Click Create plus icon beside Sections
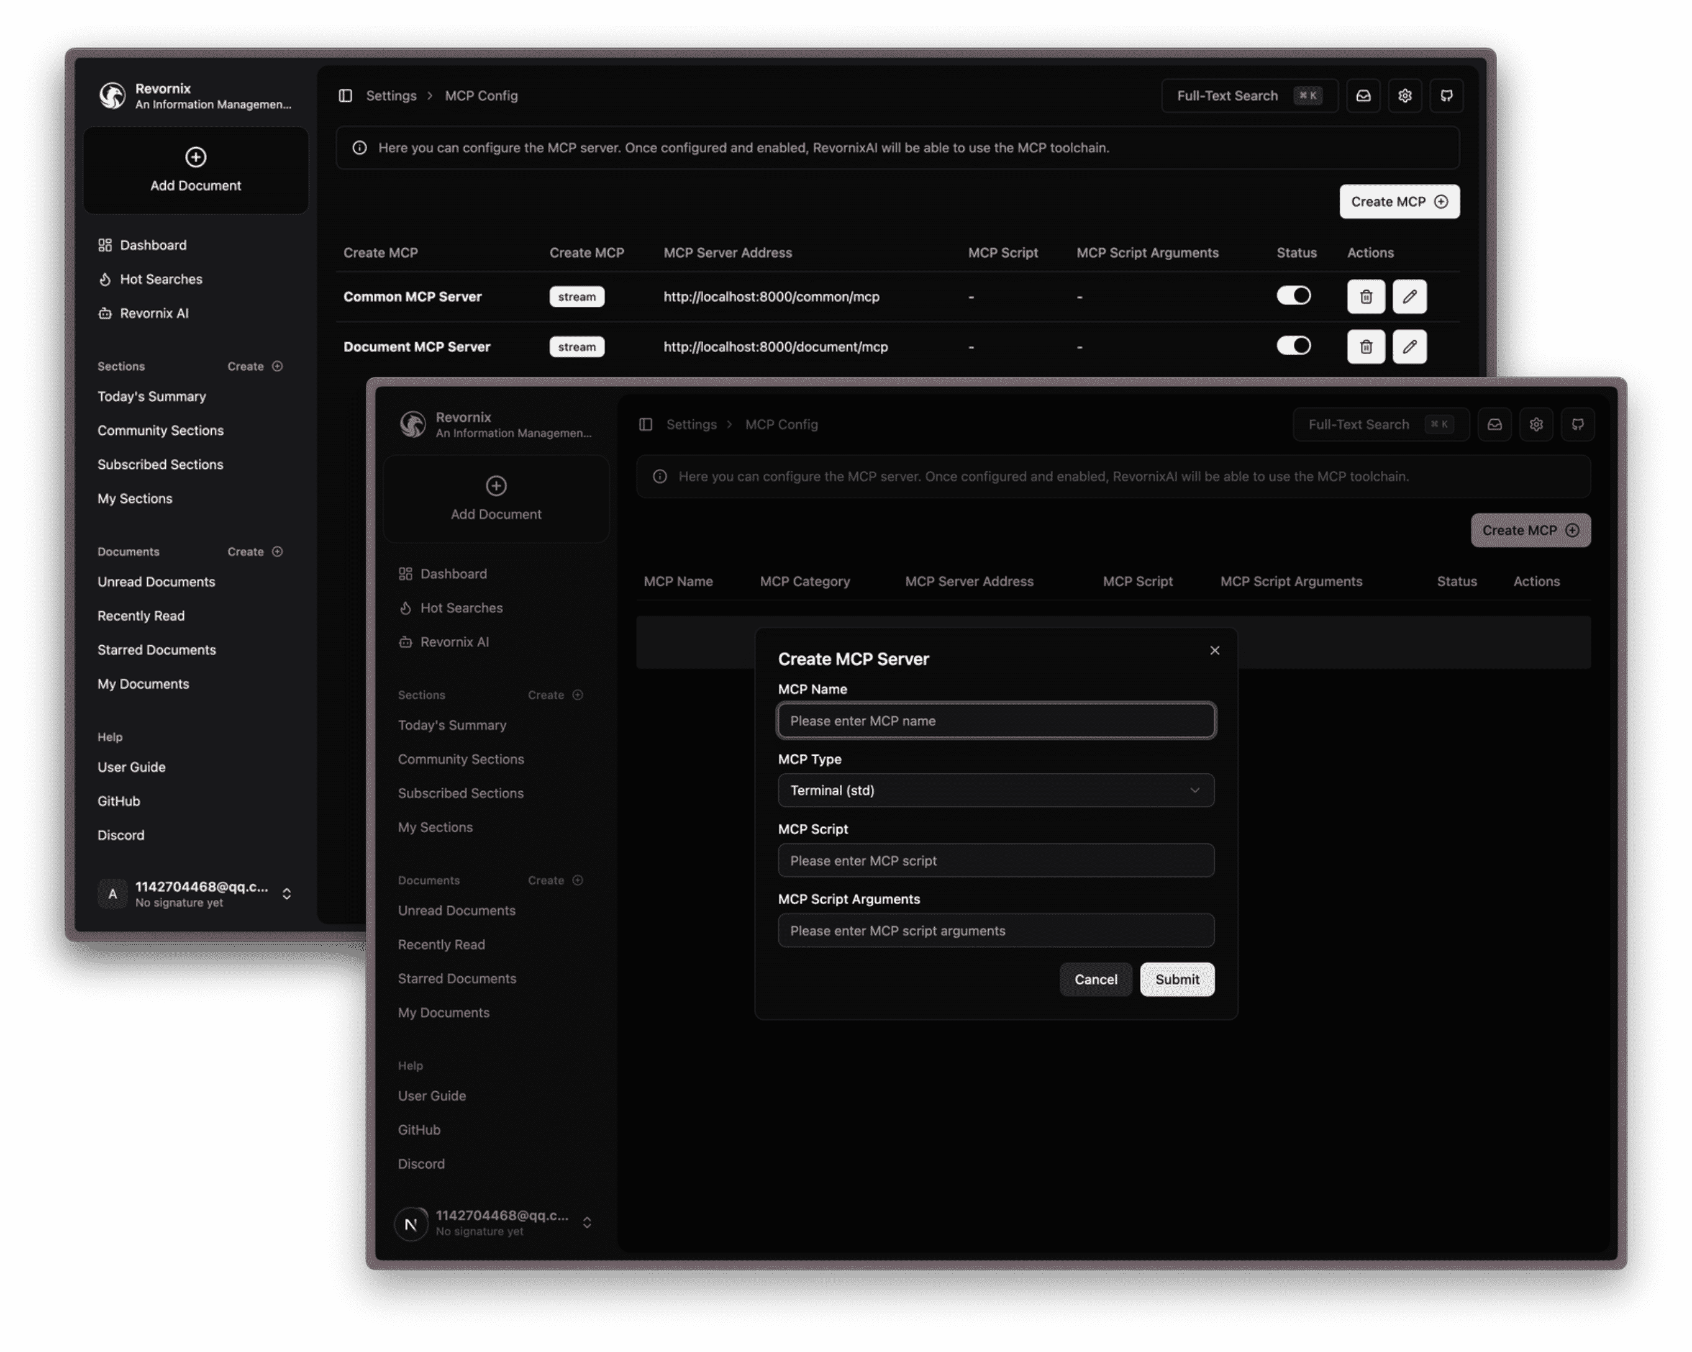The height and width of the screenshot is (1352, 1692). [x=277, y=366]
